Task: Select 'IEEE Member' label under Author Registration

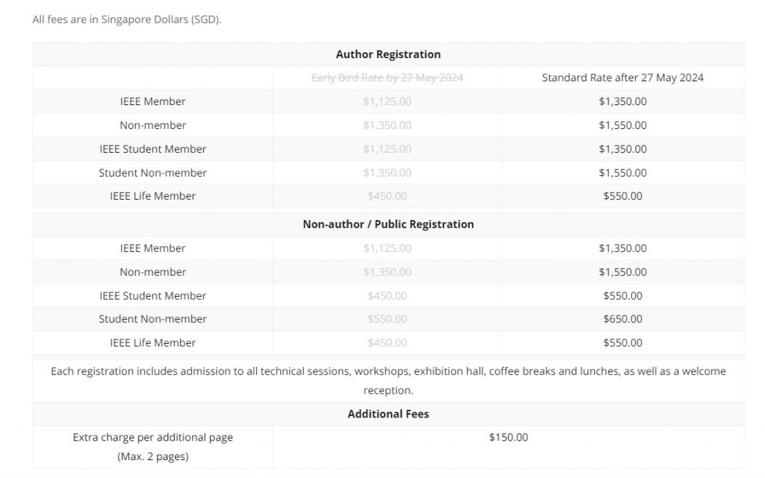Action: coord(152,101)
